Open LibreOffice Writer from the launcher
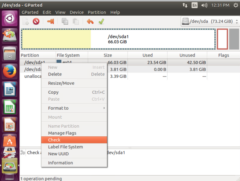Screen dimensions: 240x181 pos(10,89)
